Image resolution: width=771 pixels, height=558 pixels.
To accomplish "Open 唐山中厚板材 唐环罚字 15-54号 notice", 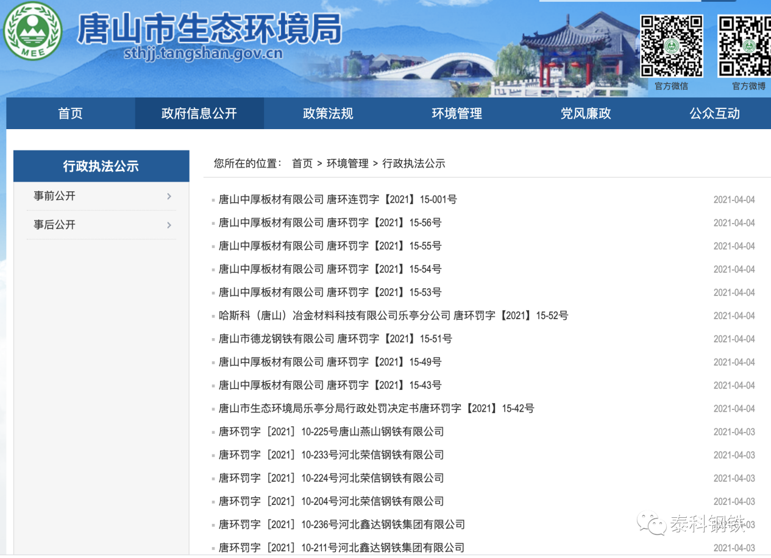I will point(330,269).
